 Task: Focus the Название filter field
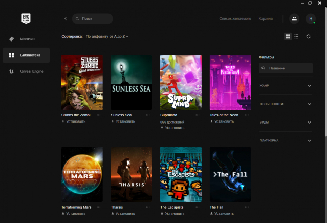(x=286, y=68)
